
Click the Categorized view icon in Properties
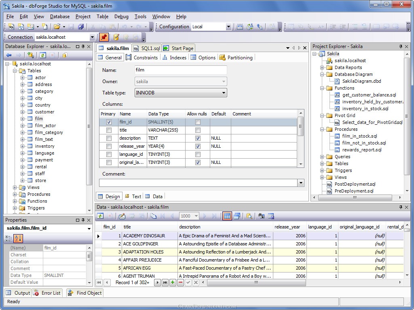(x=8, y=239)
